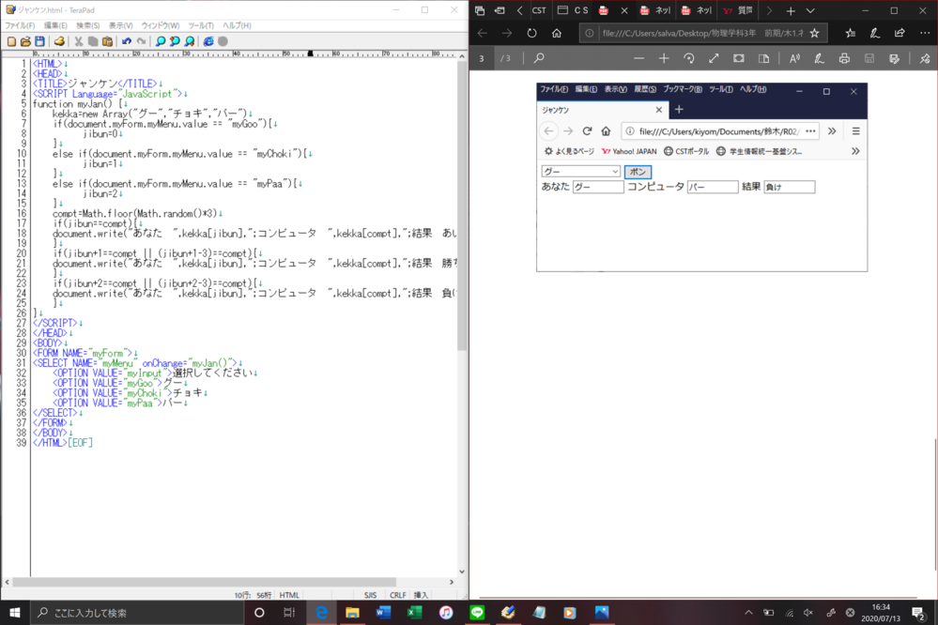Zoom in PDF with plus icon
Screen dimensions: 938x625
click(x=664, y=58)
